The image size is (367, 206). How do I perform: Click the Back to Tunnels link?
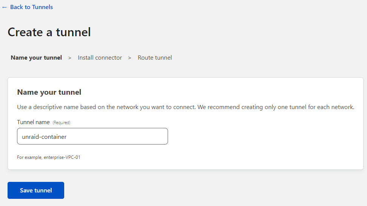click(x=31, y=7)
